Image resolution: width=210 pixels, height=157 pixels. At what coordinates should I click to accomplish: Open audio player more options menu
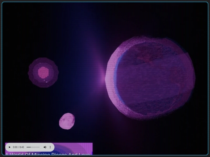[50, 147]
